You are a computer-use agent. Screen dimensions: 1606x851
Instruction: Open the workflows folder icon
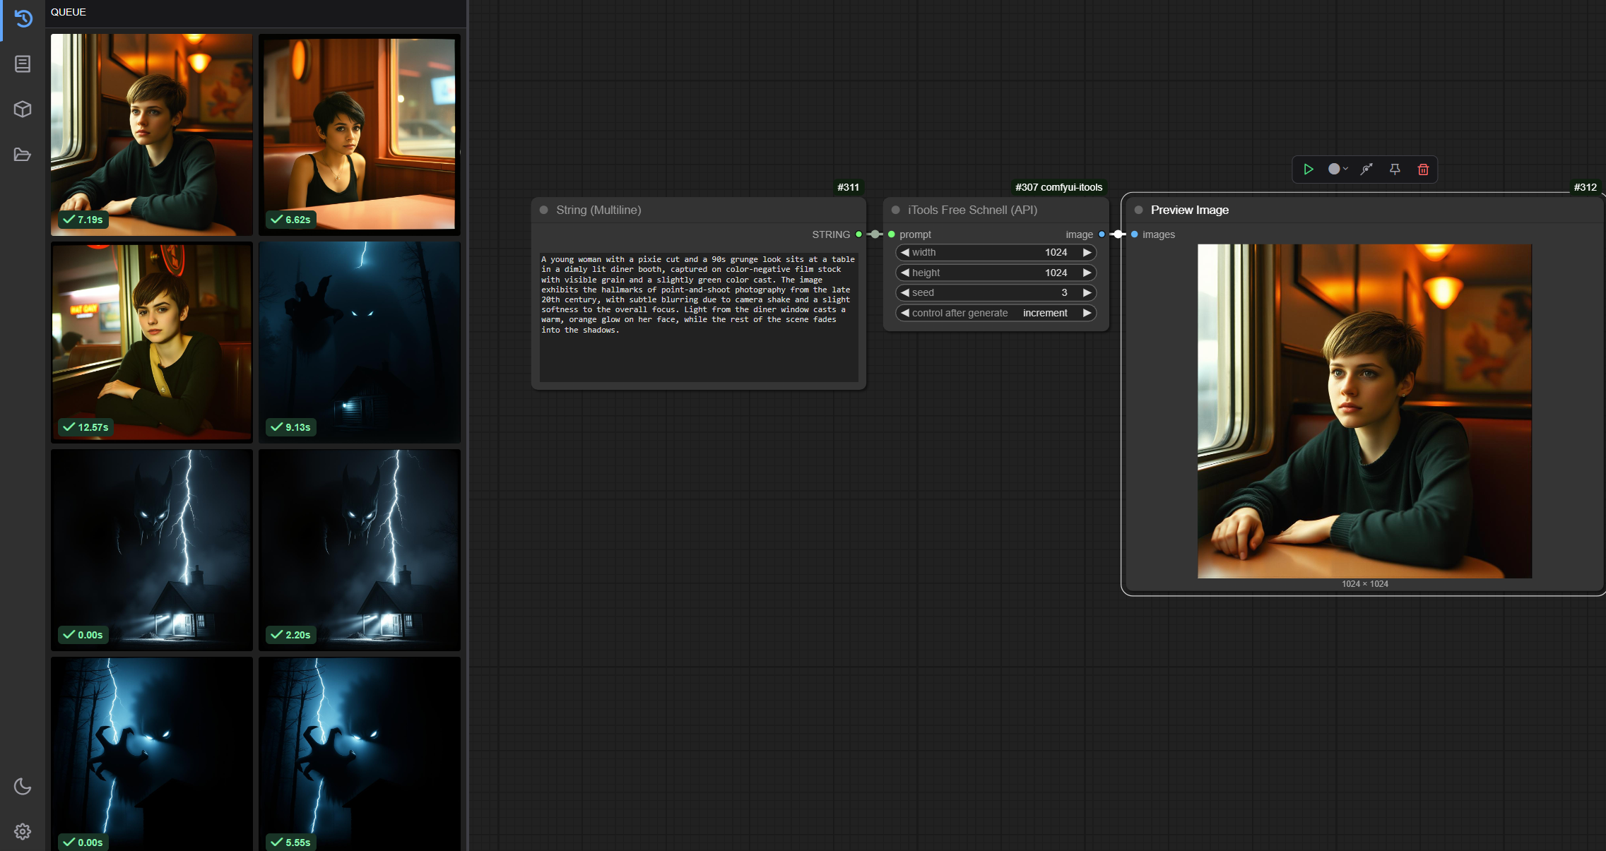click(23, 155)
